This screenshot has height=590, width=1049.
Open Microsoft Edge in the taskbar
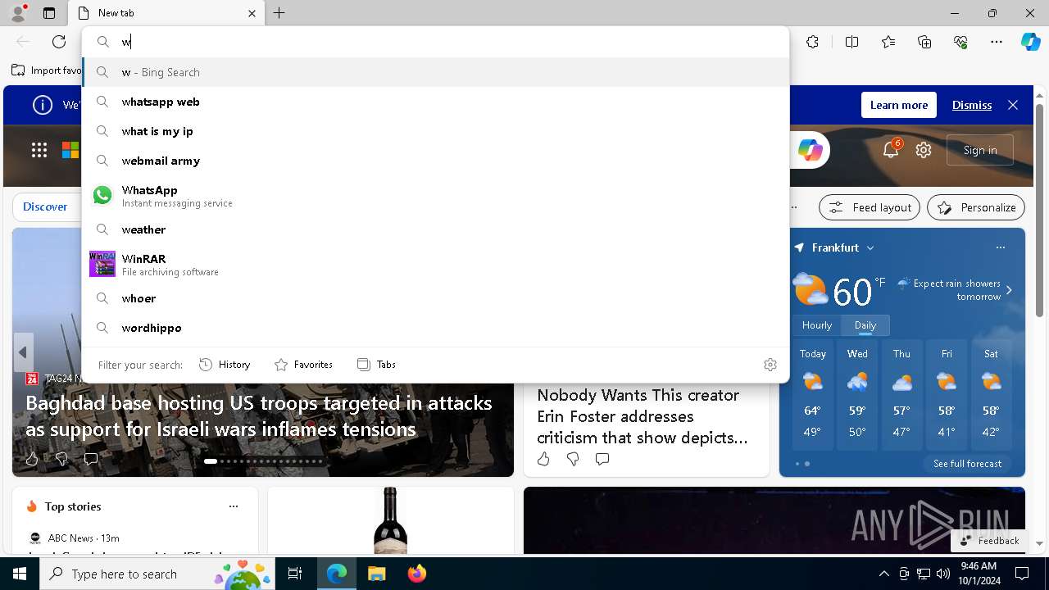click(337, 574)
